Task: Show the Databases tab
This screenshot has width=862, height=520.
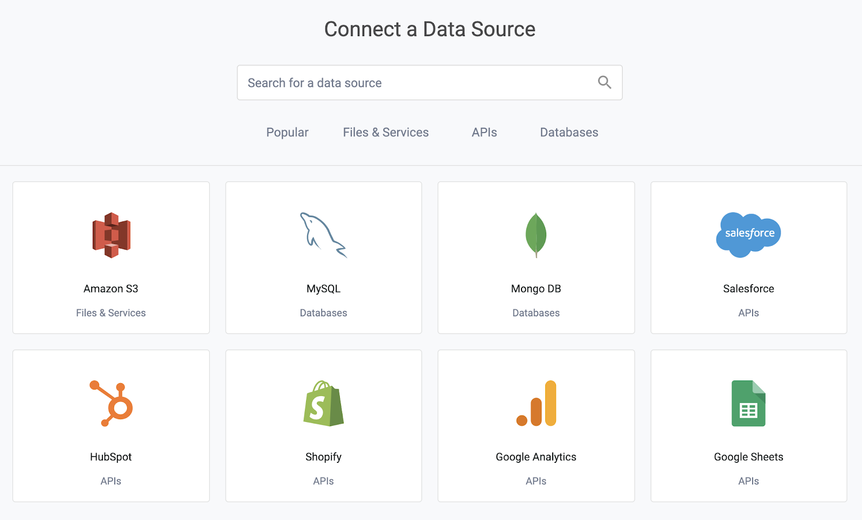Action: (569, 133)
